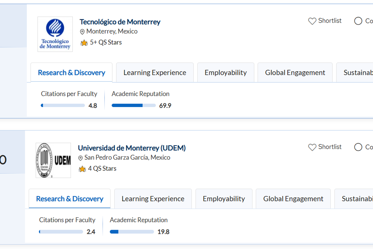Open the Universidad de Monterrey (UDEM) link
Image resolution: width=373 pixels, height=249 pixels.
132,148
